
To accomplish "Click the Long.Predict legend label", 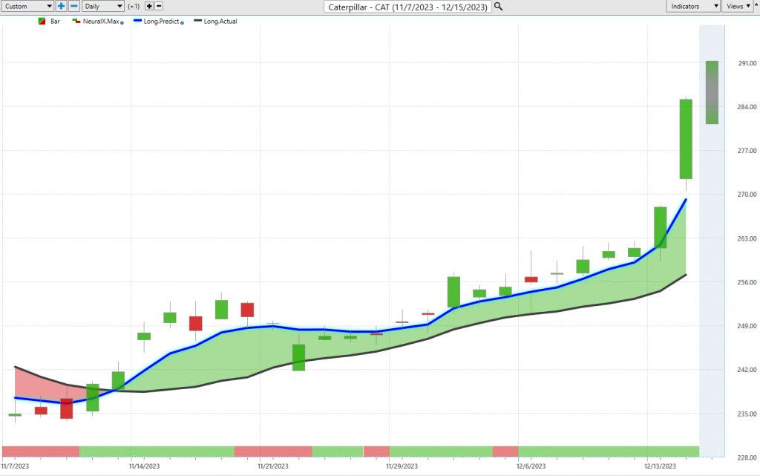I will click(x=161, y=22).
